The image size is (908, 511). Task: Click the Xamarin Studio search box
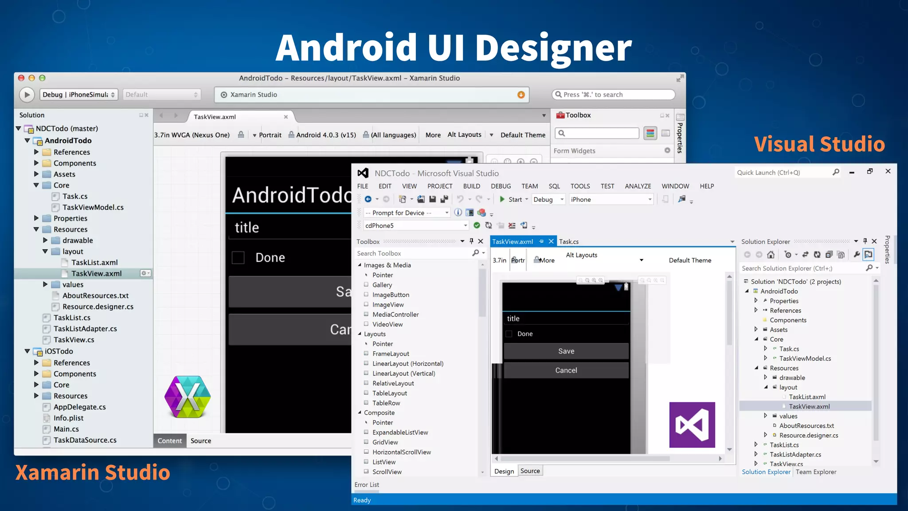(613, 94)
